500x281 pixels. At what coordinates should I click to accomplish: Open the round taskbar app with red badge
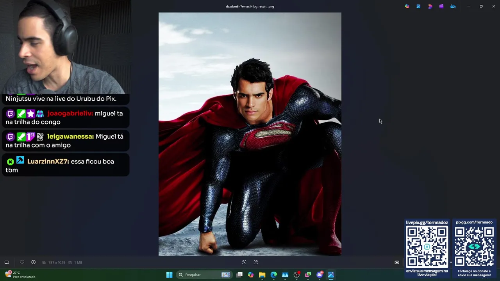[296, 275]
